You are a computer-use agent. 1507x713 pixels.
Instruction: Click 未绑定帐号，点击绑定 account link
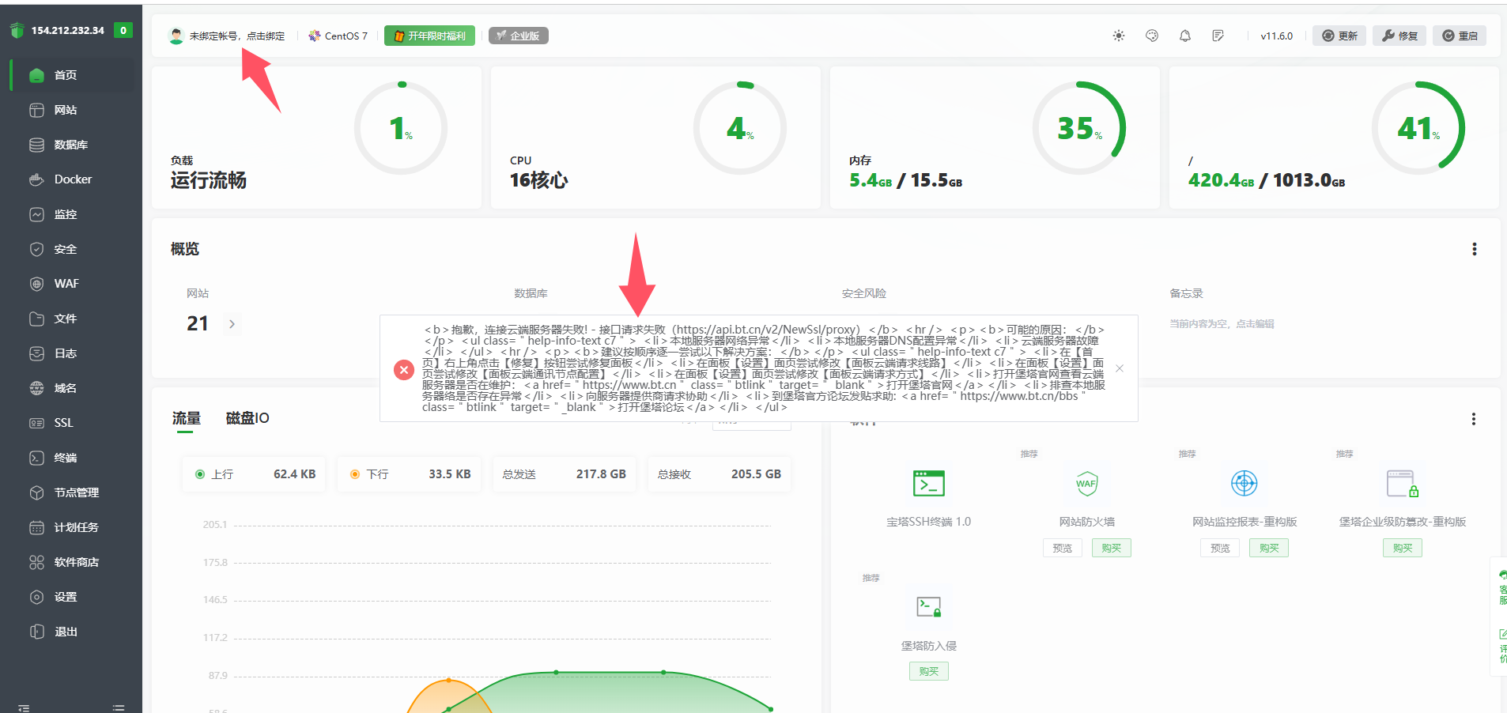[236, 36]
